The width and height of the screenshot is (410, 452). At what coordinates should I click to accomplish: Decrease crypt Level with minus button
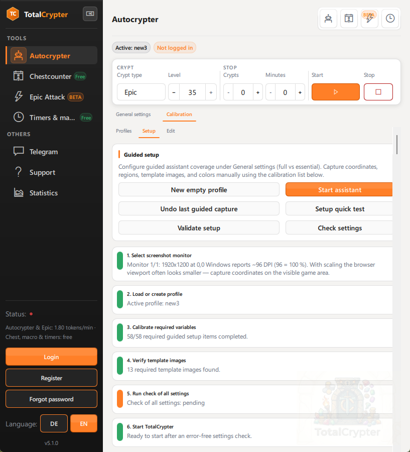[x=174, y=92]
